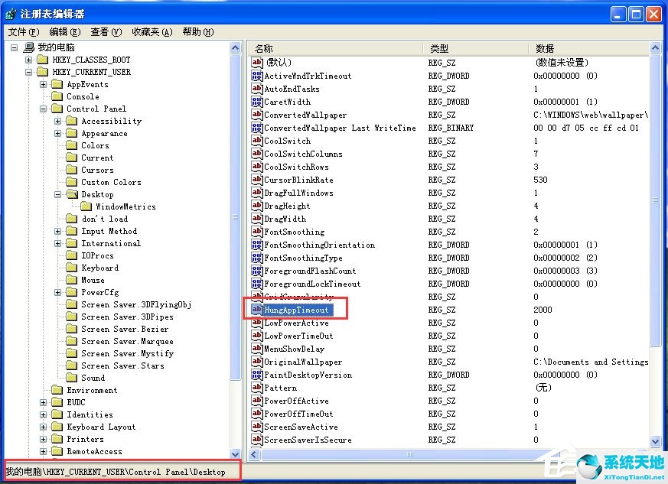Click the ab icon beside MenuShowDelay
The height and width of the screenshot is (484, 668).
pyautogui.click(x=259, y=349)
